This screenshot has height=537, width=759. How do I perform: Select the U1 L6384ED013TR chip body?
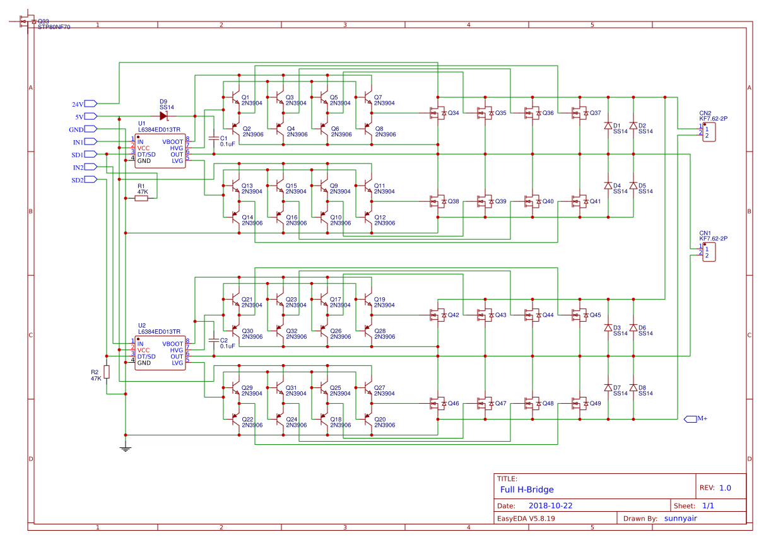pyautogui.click(x=160, y=151)
